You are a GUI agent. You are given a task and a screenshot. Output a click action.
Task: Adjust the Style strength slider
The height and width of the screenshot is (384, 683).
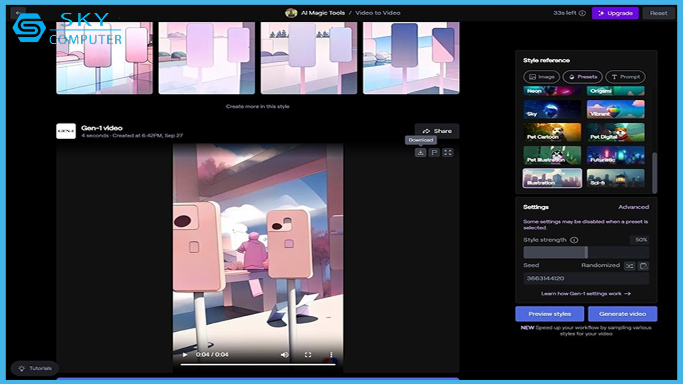586,252
